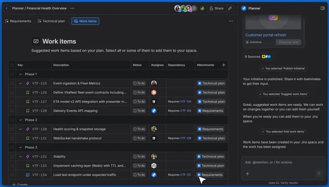Screen dimensions: 329x187
Task: Open the more options next to page title
Action: [72, 8]
